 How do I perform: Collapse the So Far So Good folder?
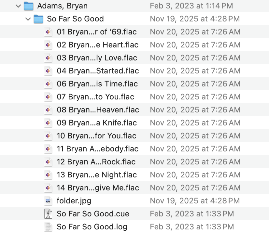28,19
